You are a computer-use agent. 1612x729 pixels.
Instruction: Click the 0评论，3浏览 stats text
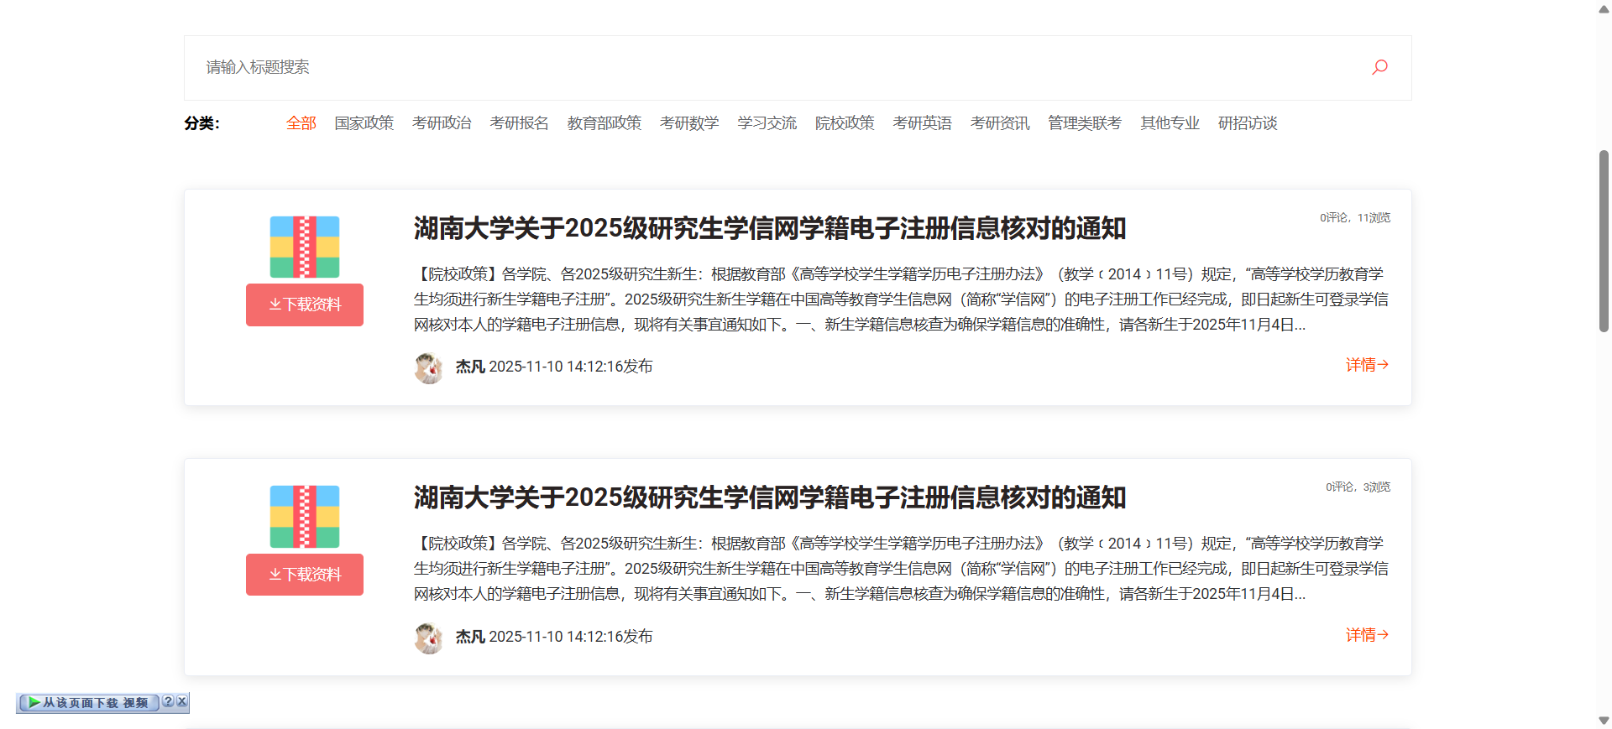pyautogui.click(x=1358, y=487)
